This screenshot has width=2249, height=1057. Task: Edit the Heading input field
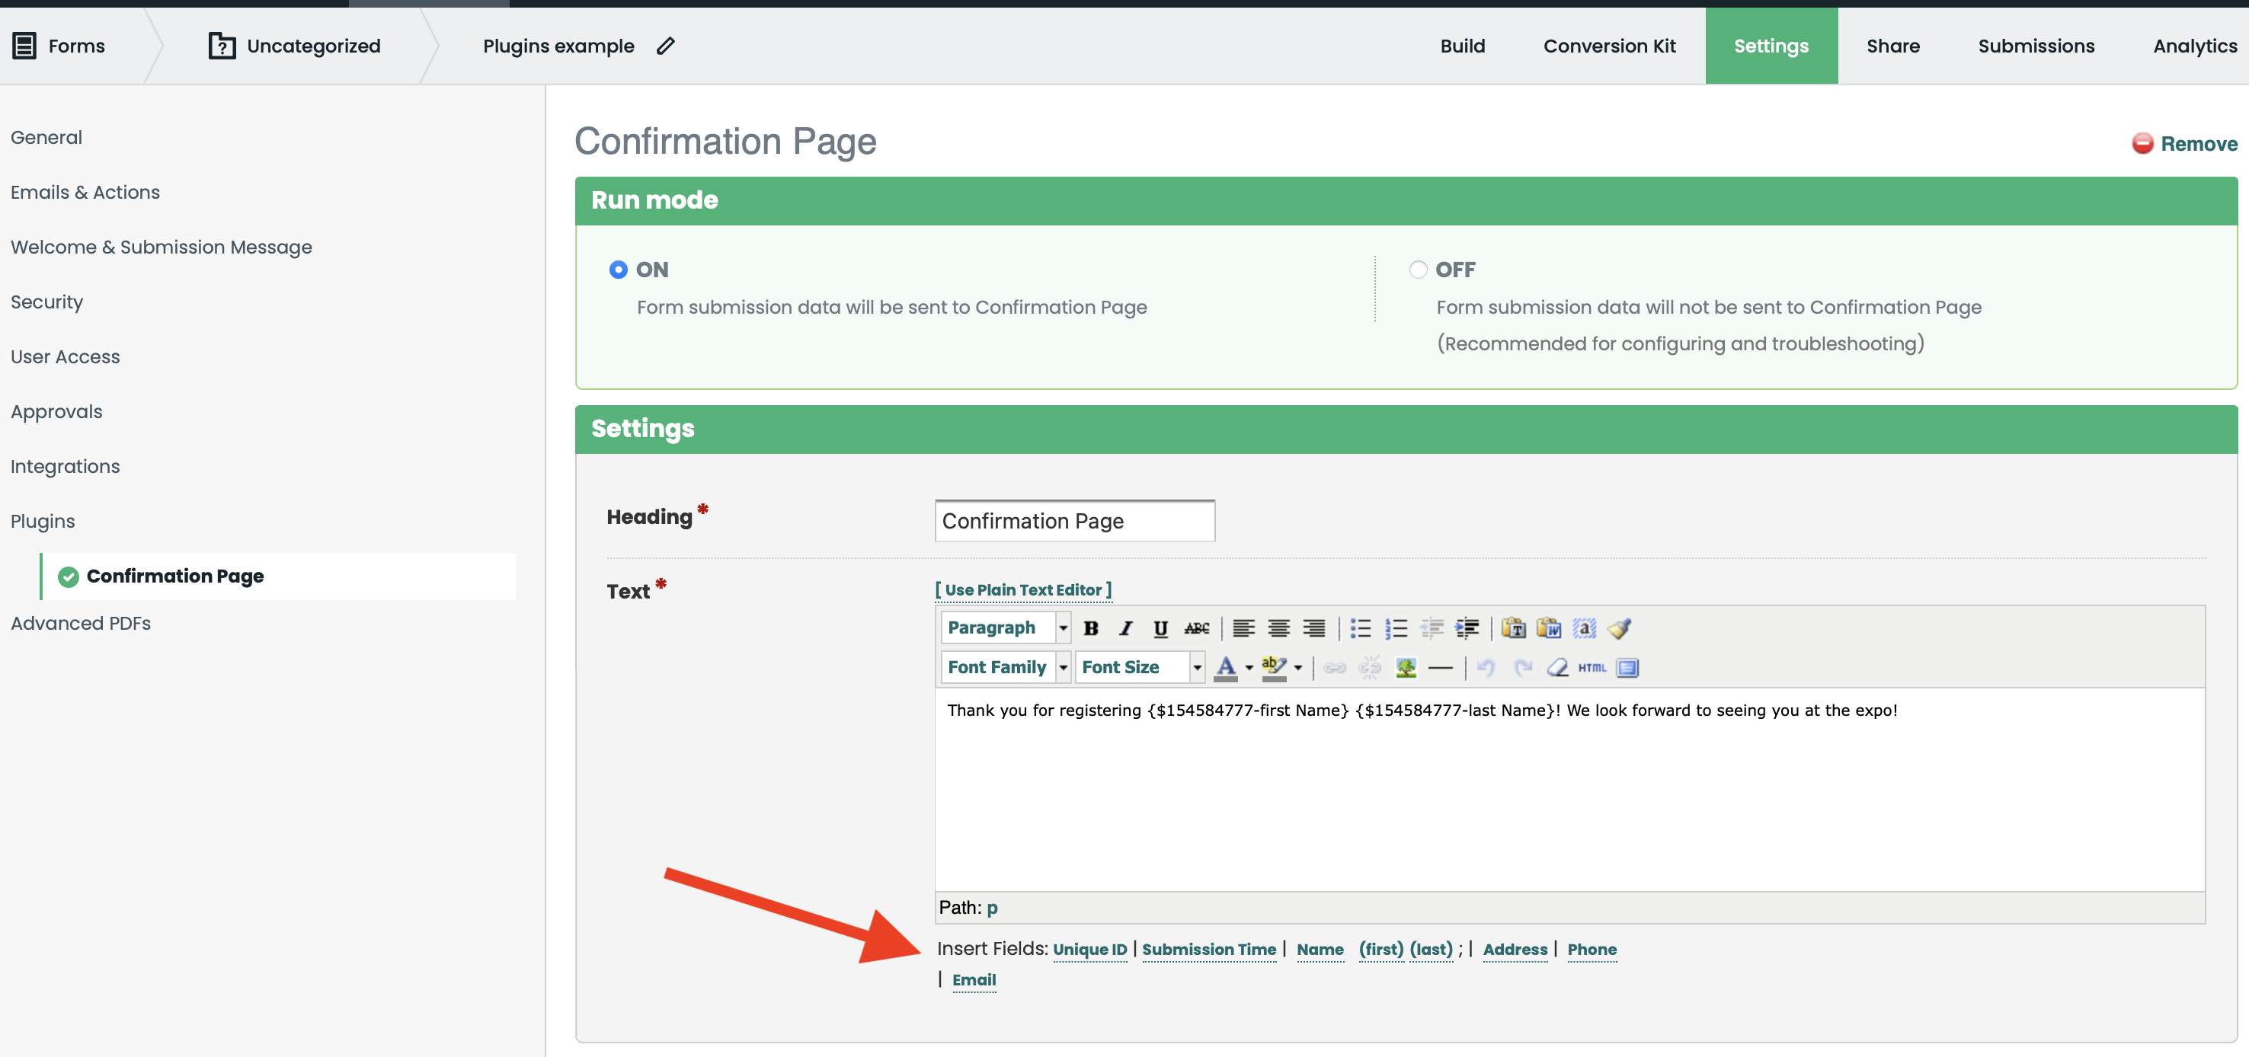point(1073,520)
